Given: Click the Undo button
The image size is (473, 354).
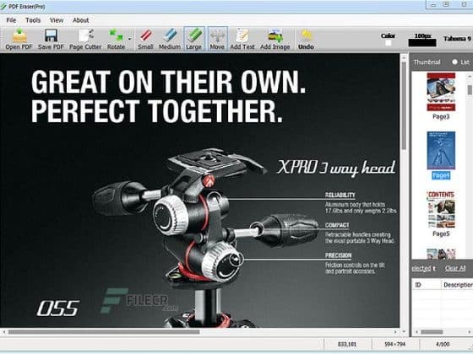Looking at the screenshot, I should 306,39.
